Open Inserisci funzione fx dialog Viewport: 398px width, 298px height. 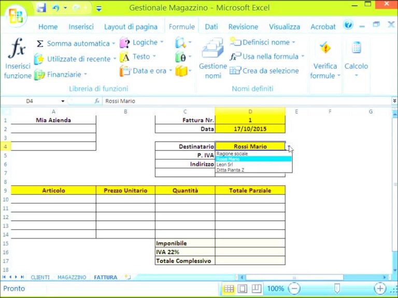17,59
